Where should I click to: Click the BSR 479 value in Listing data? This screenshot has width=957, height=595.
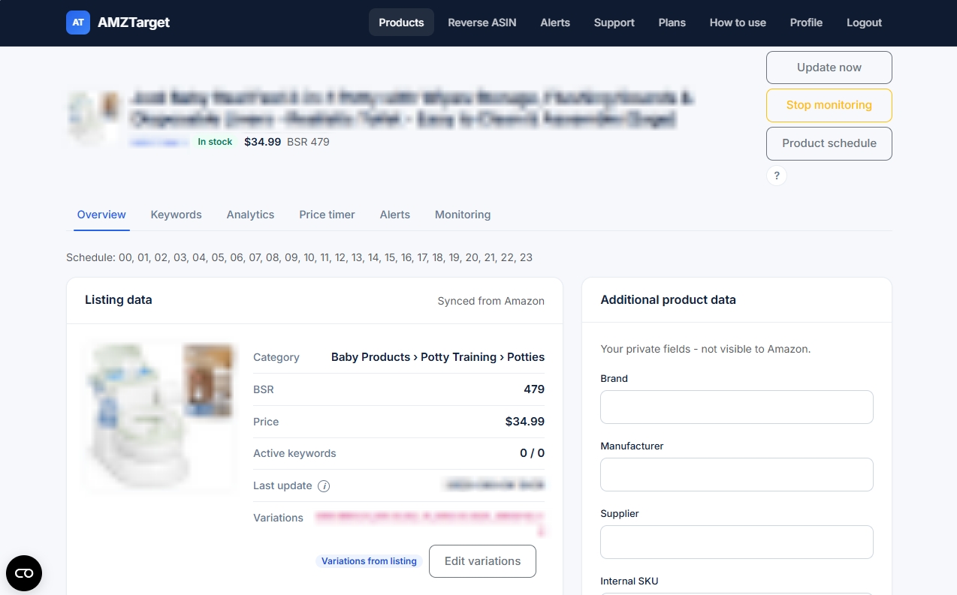point(534,389)
